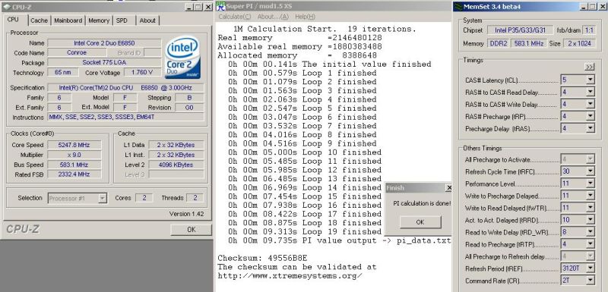608x292 pixels.
Task: Click OK button in CPU-Z window
Action: (192, 230)
